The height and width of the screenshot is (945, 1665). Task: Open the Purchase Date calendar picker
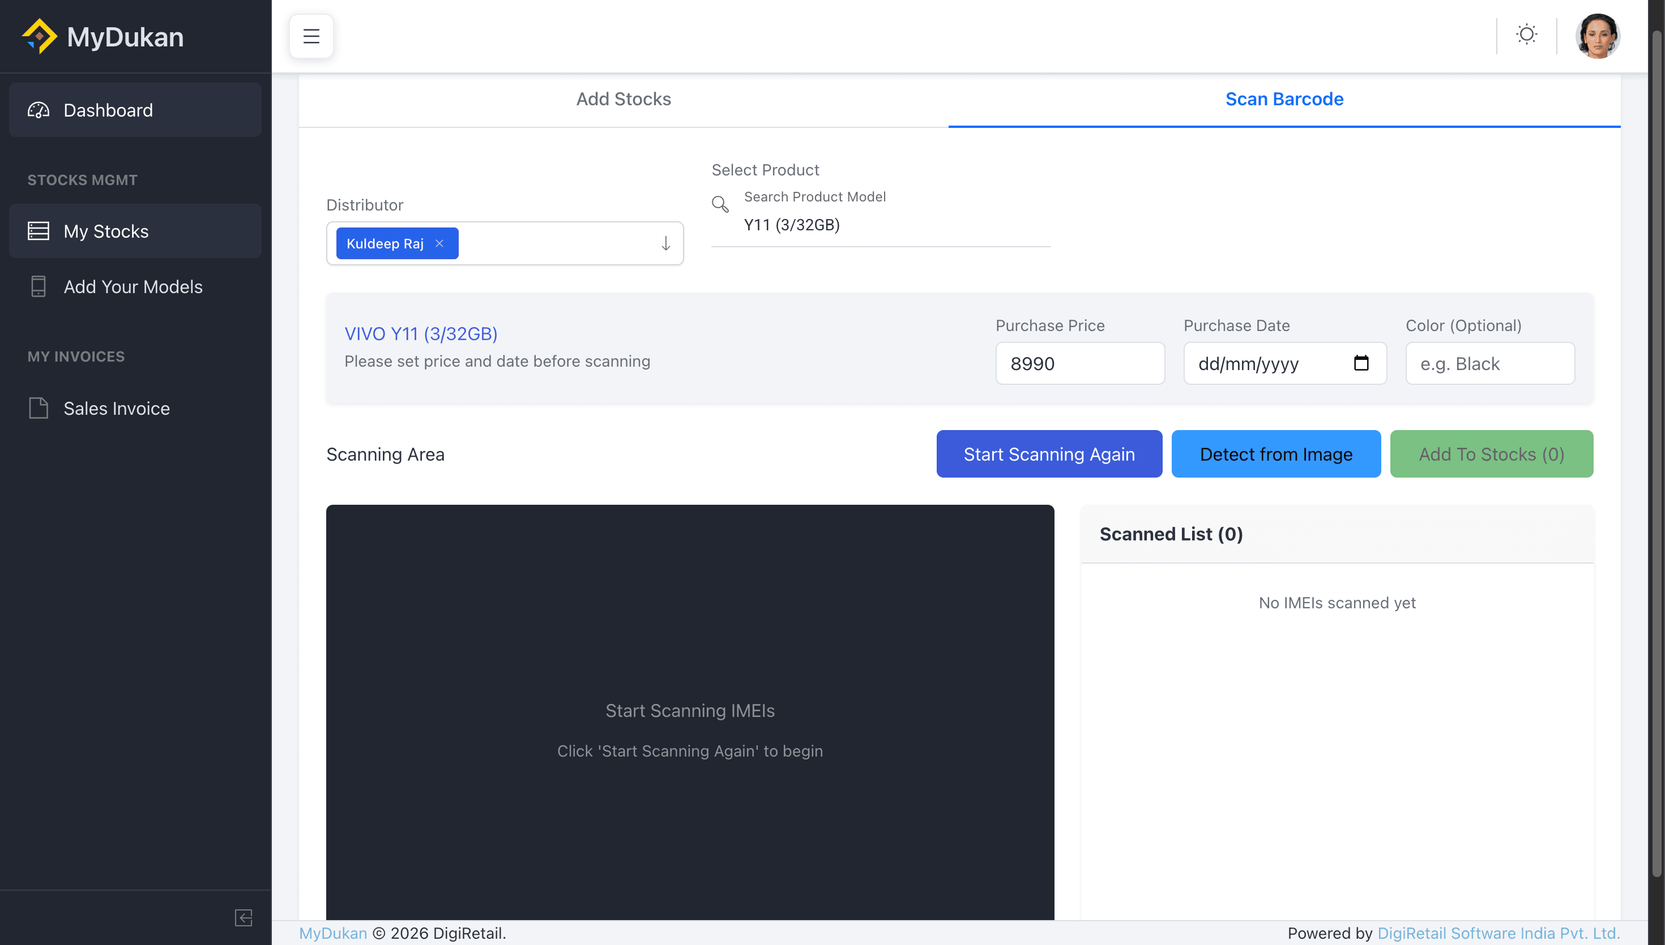[1361, 363]
